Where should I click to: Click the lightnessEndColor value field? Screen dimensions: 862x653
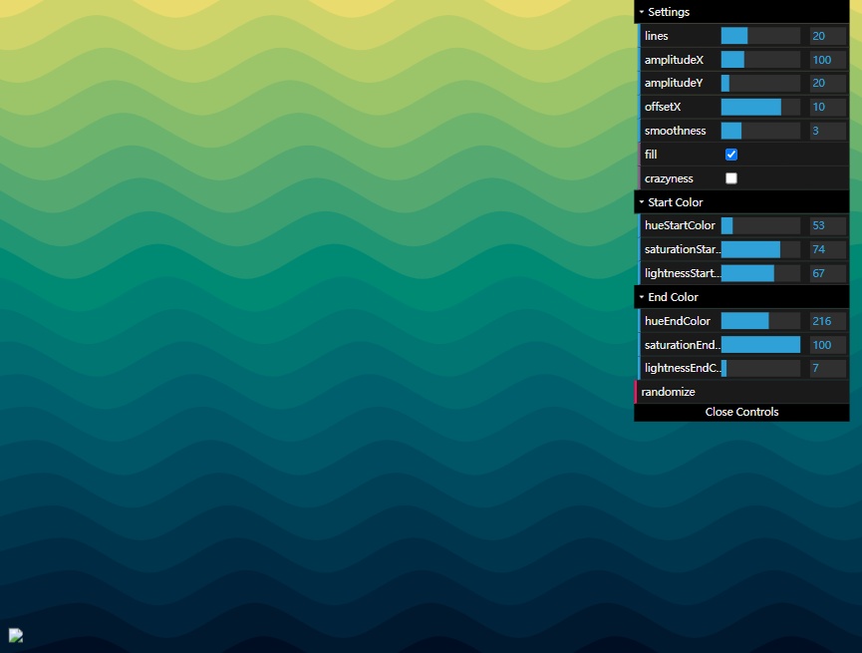[x=827, y=369]
